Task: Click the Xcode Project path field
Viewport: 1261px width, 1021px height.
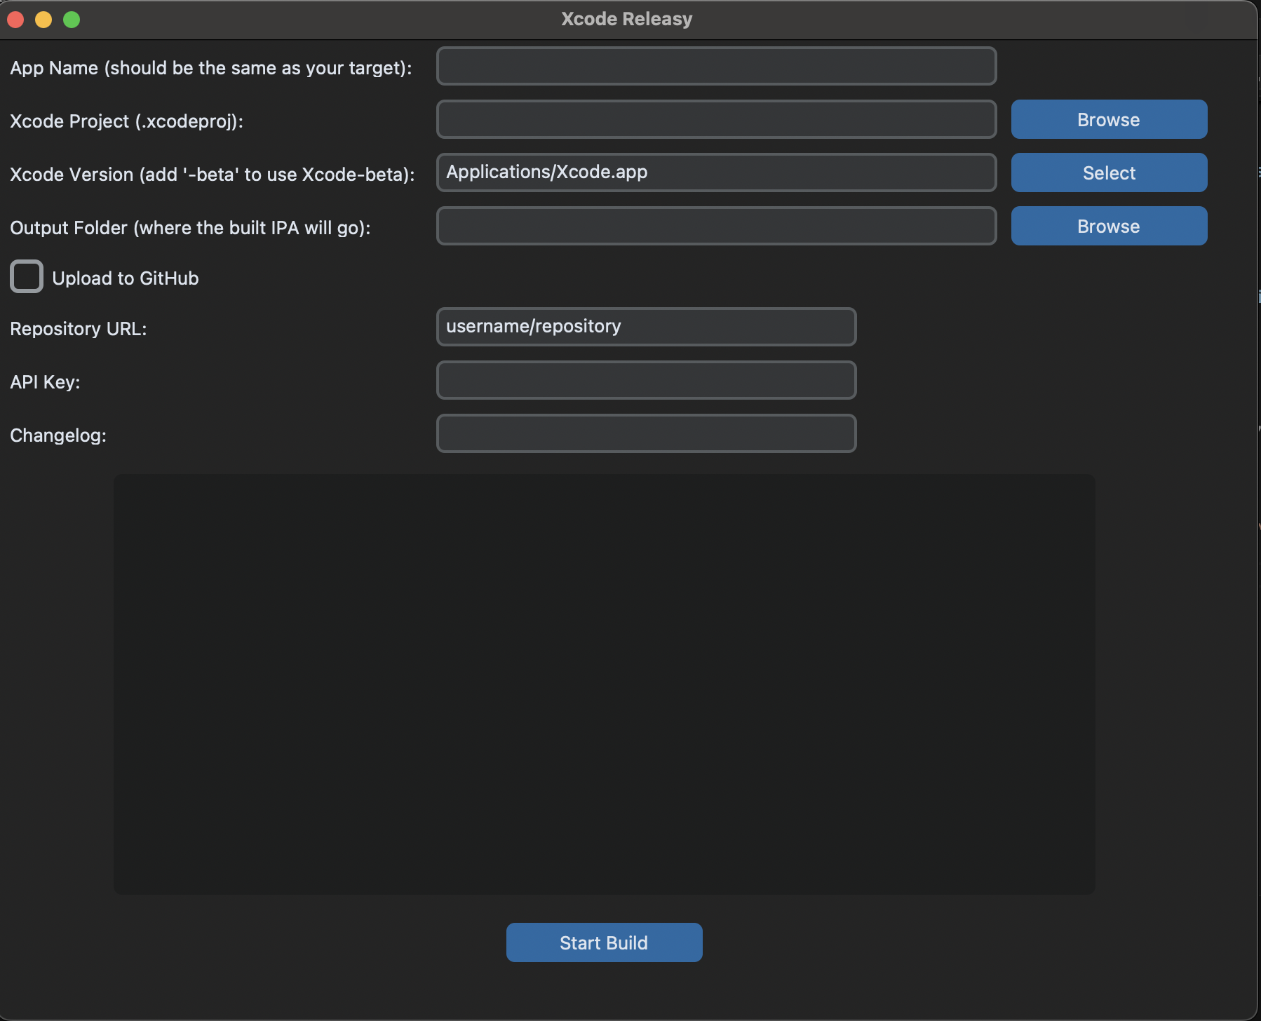Action: click(x=716, y=119)
